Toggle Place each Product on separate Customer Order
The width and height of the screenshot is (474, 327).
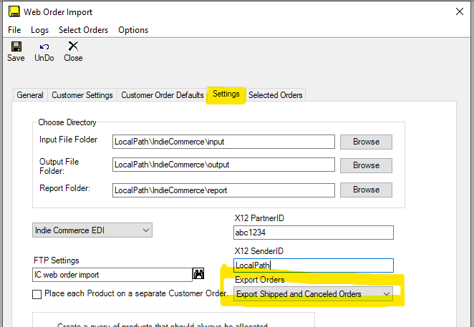click(37, 294)
